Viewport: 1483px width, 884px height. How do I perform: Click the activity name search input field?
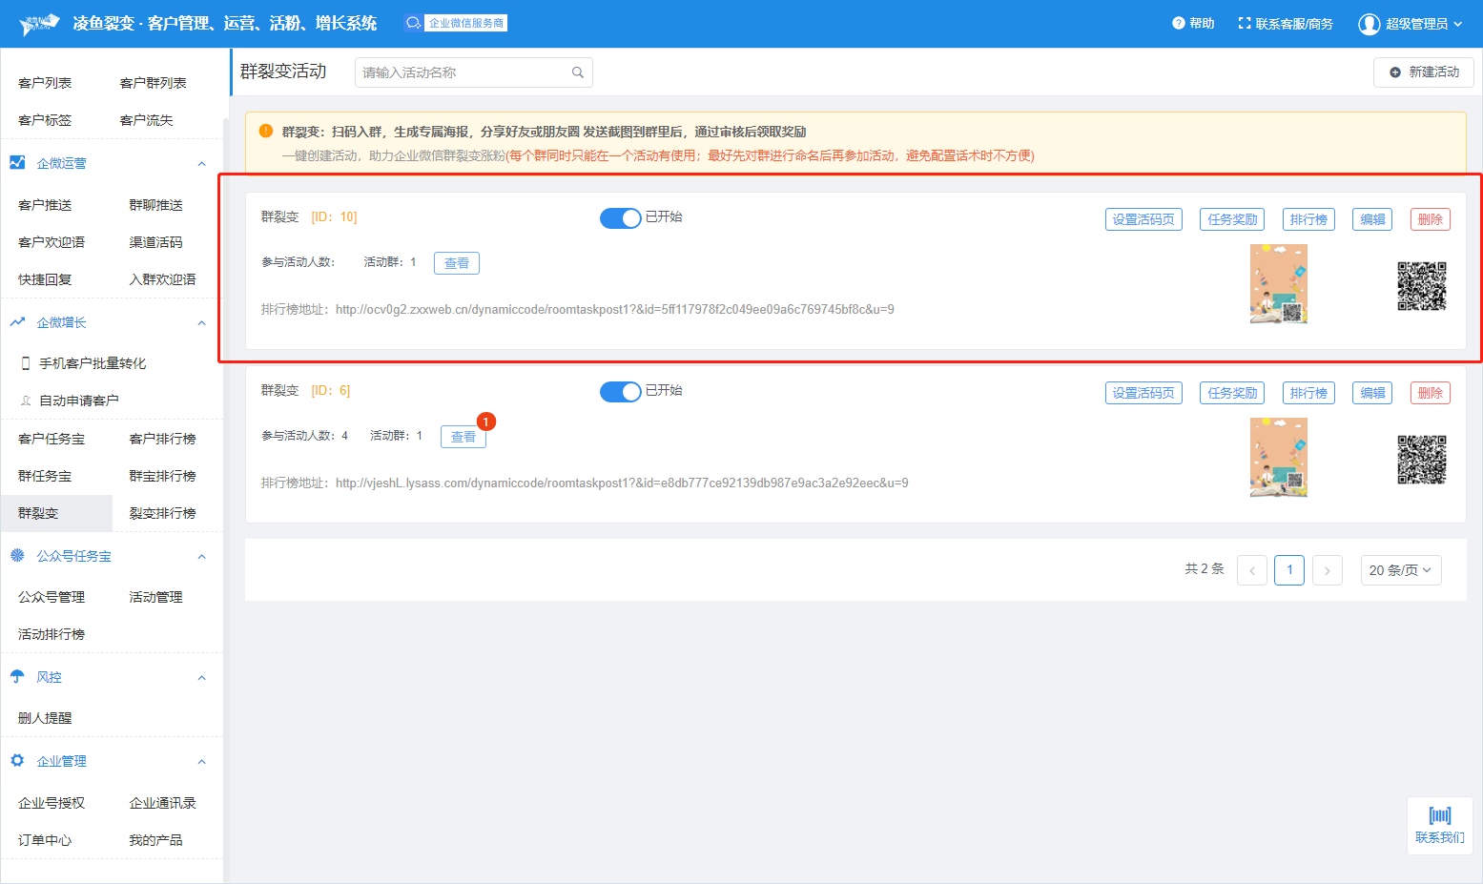click(463, 72)
